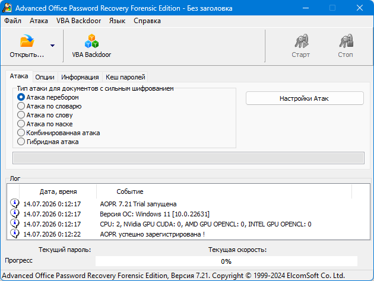
Task: Close the application window
Action: click(360, 8)
